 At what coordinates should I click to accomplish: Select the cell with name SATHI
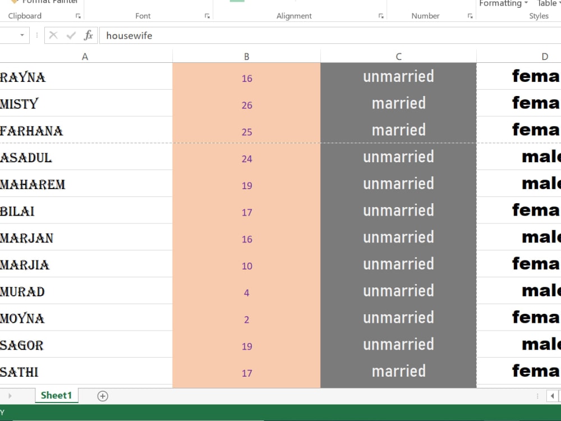86,372
